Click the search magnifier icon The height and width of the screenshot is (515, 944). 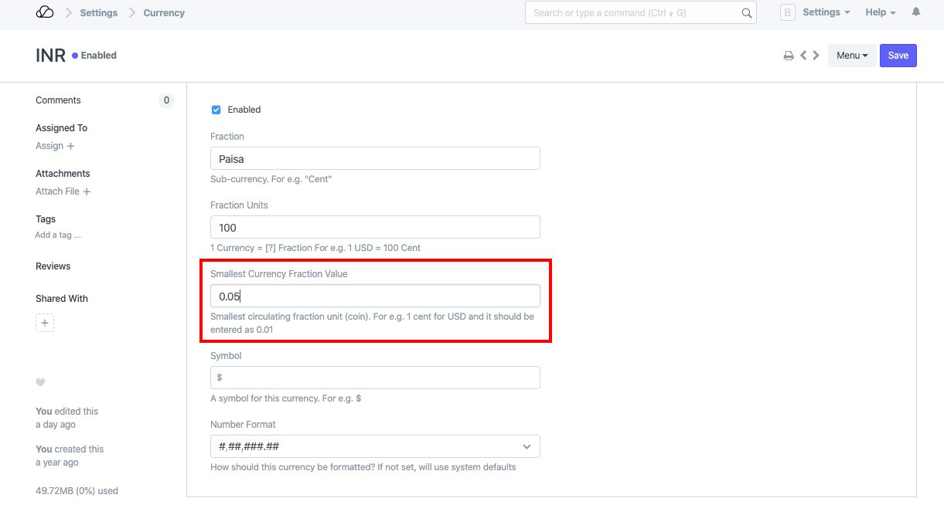[x=746, y=13]
